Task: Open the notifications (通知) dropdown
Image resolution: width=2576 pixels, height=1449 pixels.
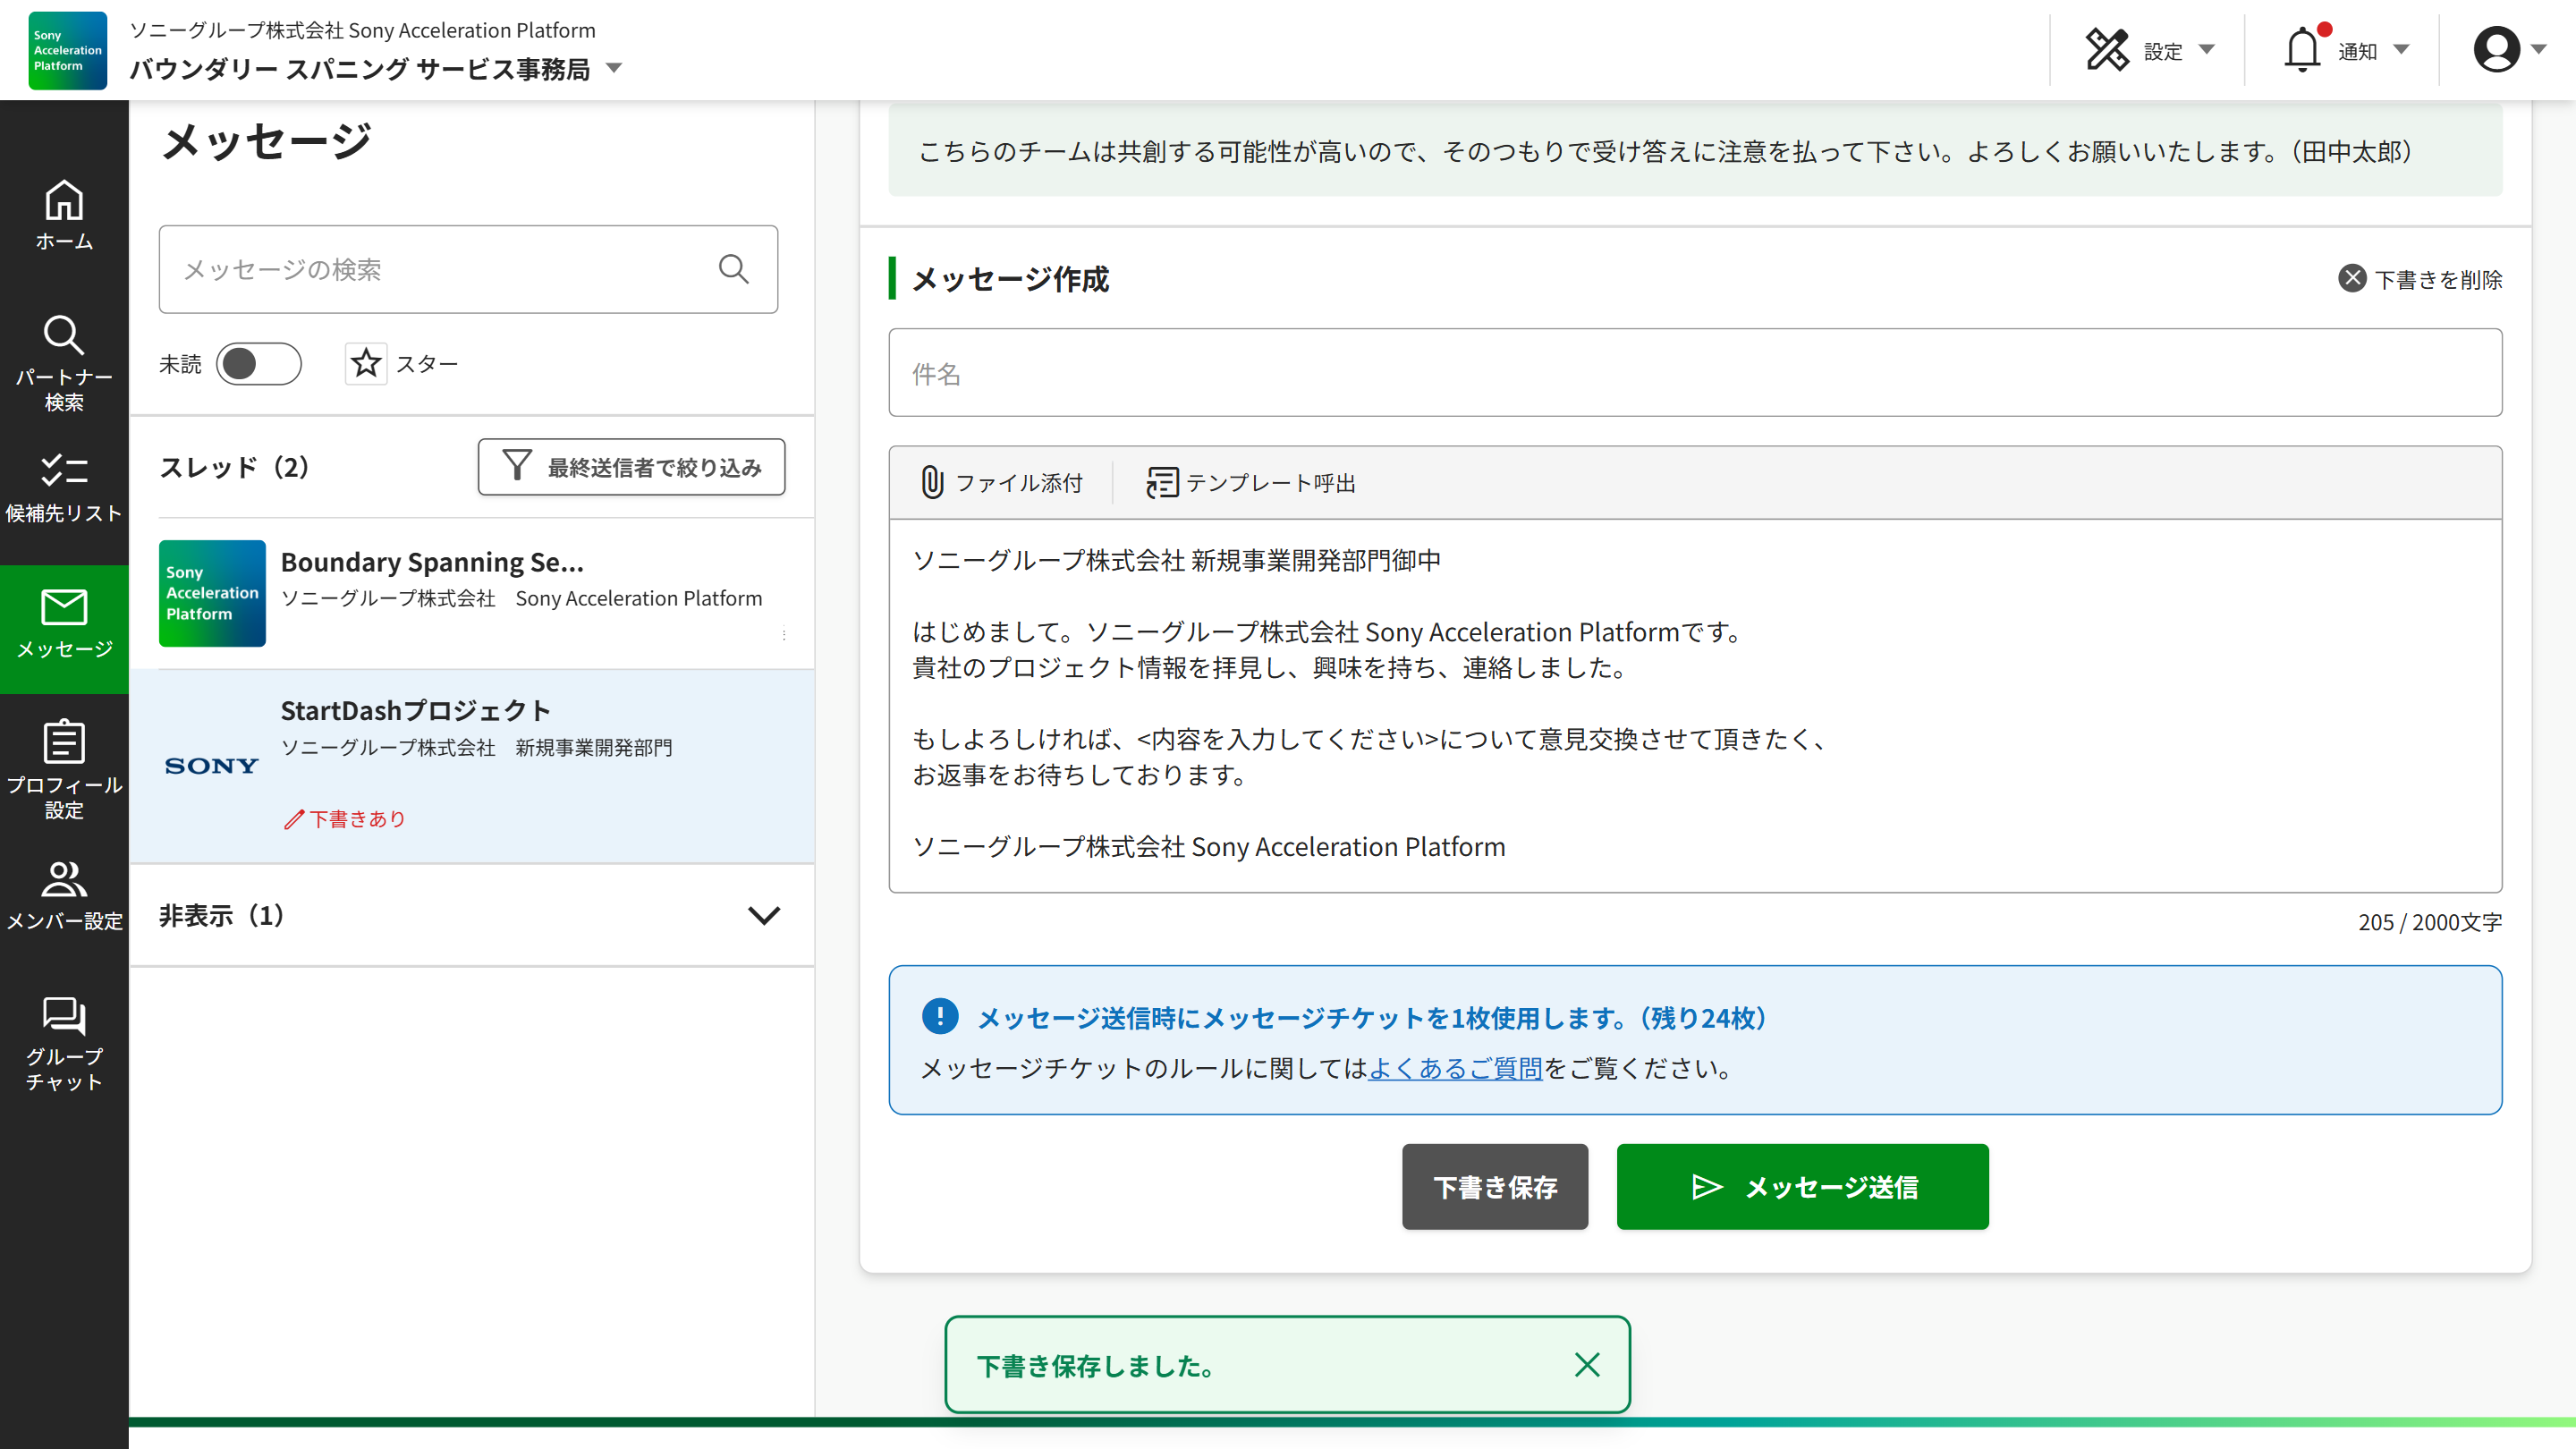Action: click(x=2345, y=50)
